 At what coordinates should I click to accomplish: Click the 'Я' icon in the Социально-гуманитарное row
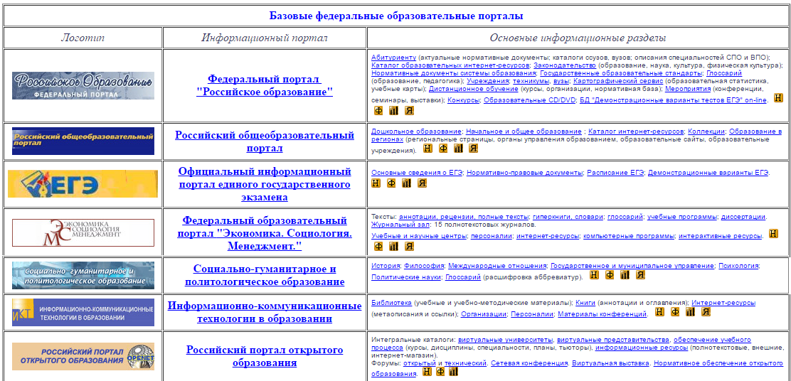click(x=640, y=274)
